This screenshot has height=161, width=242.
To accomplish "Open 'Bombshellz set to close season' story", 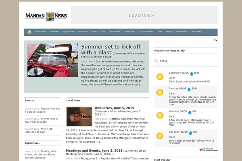I will click(42, 110).
